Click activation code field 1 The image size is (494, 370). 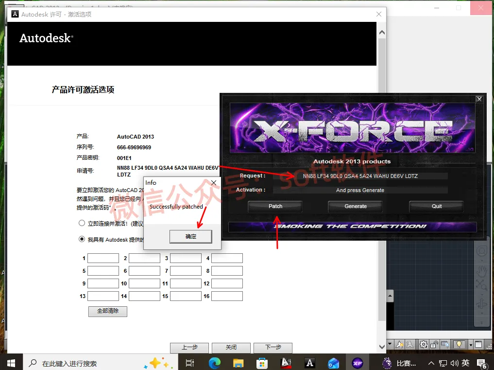[x=103, y=258]
